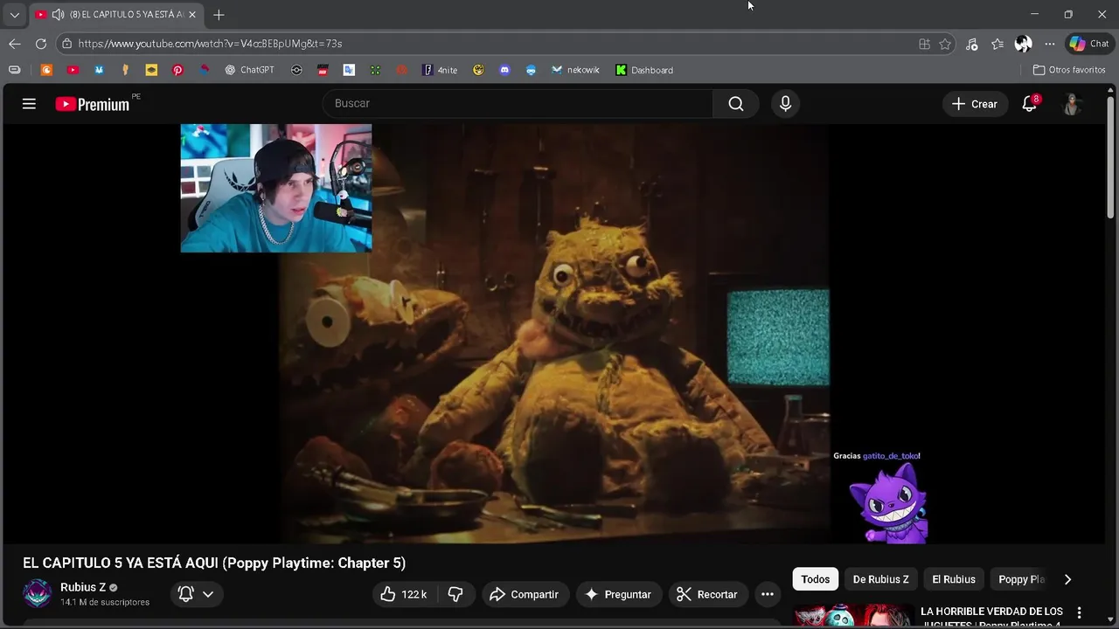Viewport: 1119px width, 629px height.
Task: Open the Dashboard bookmark
Action: coord(644,70)
